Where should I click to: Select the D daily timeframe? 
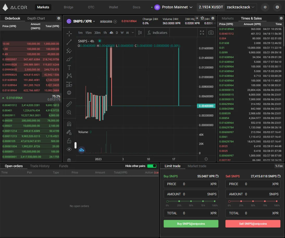pos(117,33)
